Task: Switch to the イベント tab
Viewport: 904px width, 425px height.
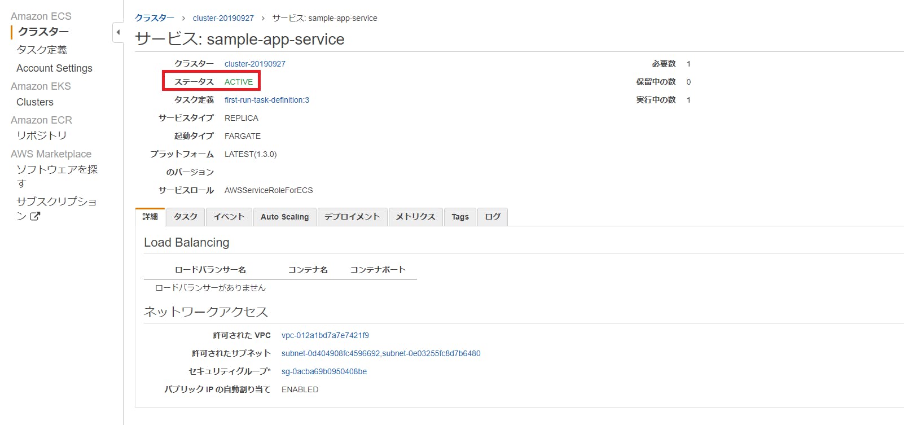Action: point(229,217)
